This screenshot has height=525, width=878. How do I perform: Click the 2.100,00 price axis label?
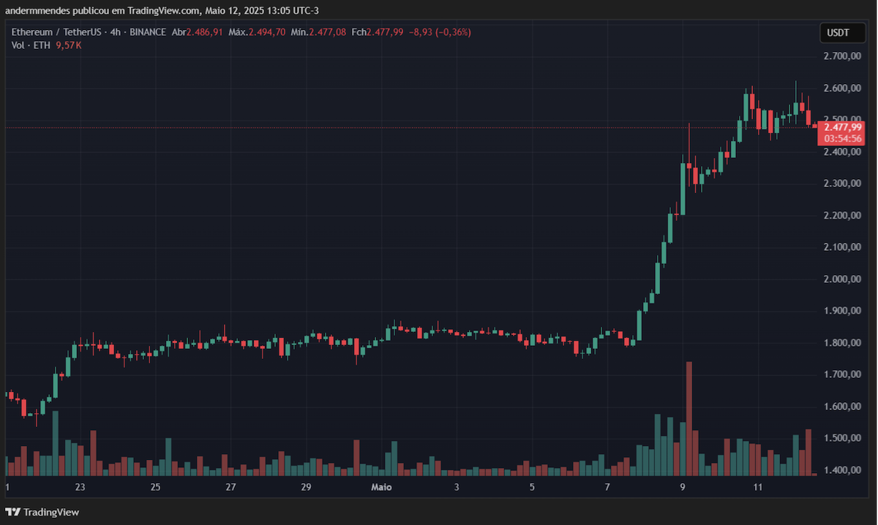pyautogui.click(x=841, y=247)
